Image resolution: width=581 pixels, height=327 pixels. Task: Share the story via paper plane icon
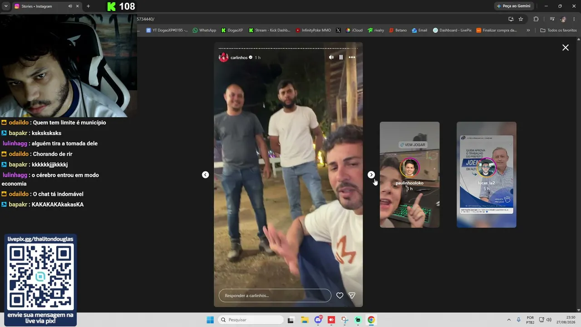[x=352, y=296]
